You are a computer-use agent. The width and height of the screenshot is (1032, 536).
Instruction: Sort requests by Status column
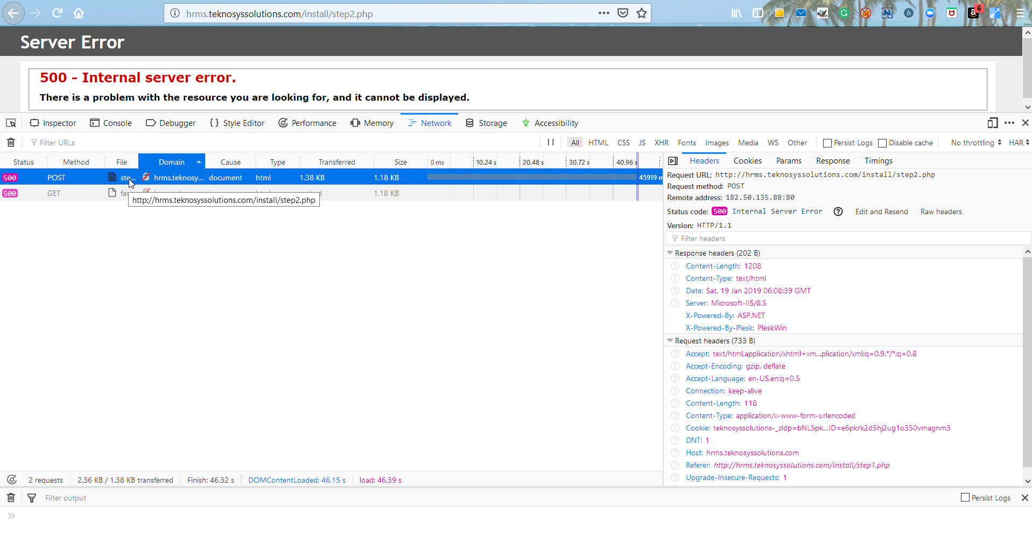point(24,162)
